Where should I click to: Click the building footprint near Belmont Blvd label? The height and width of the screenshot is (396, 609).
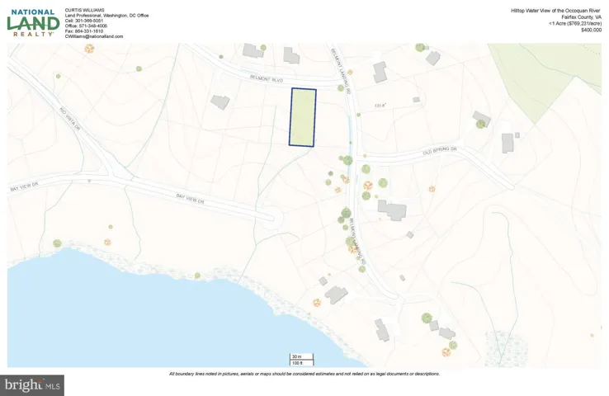220,101
